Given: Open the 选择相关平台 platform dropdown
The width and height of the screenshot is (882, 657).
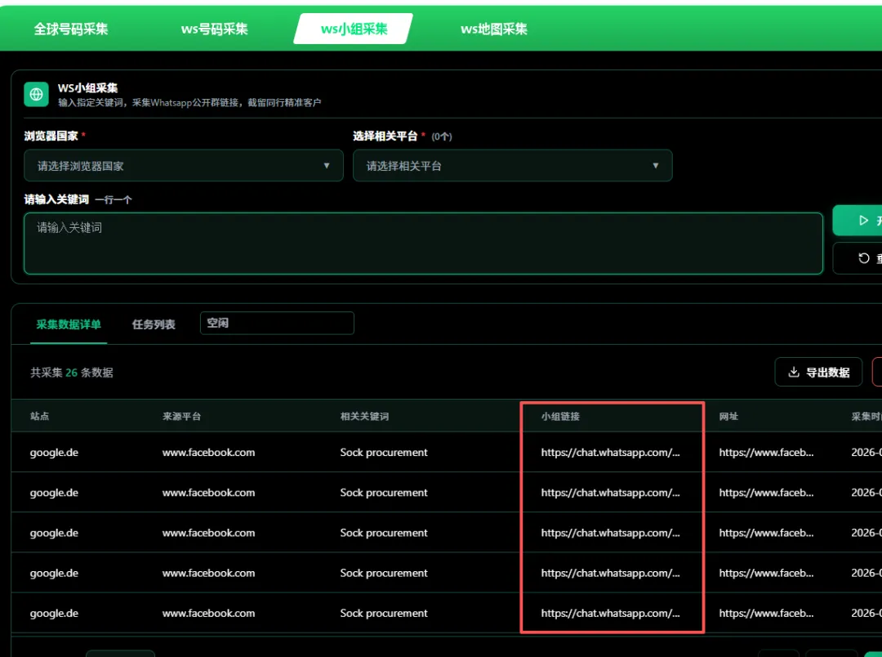Looking at the screenshot, I should 512,165.
